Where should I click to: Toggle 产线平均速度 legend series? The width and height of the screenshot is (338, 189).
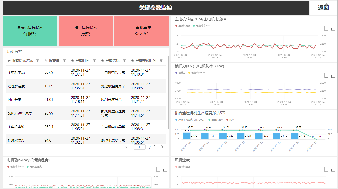click(189, 120)
